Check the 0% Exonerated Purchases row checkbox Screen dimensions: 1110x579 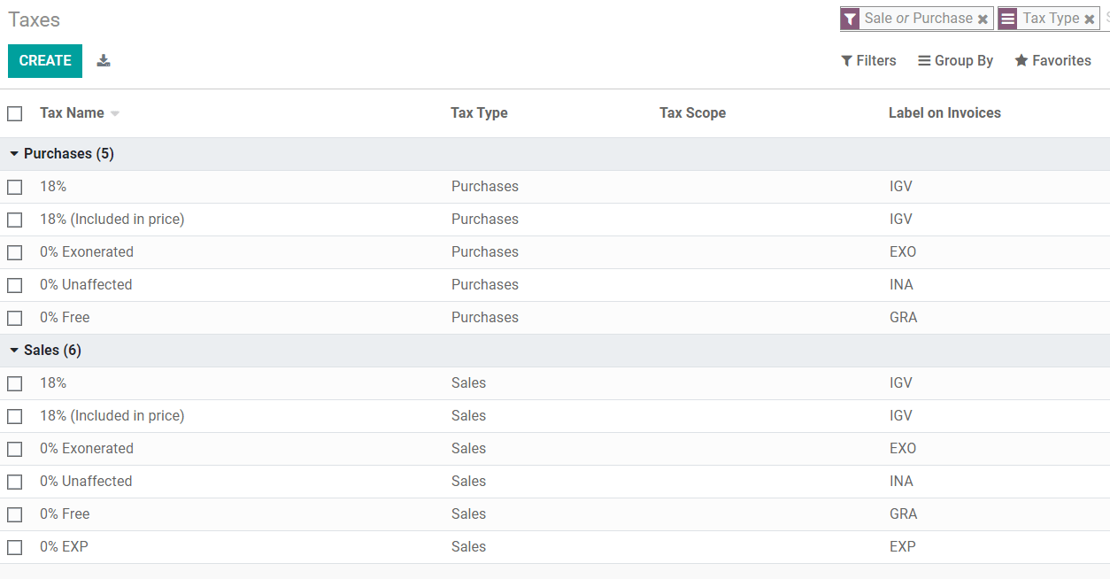click(15, 252)
